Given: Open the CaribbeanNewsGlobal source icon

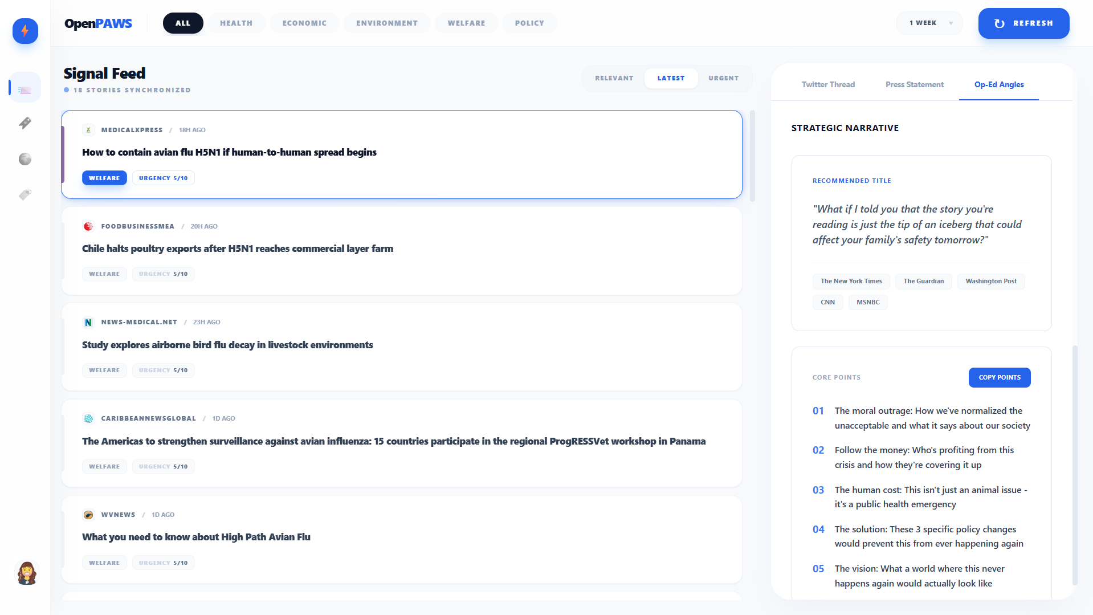Looking at the screenshot, I should click(88, 418).
